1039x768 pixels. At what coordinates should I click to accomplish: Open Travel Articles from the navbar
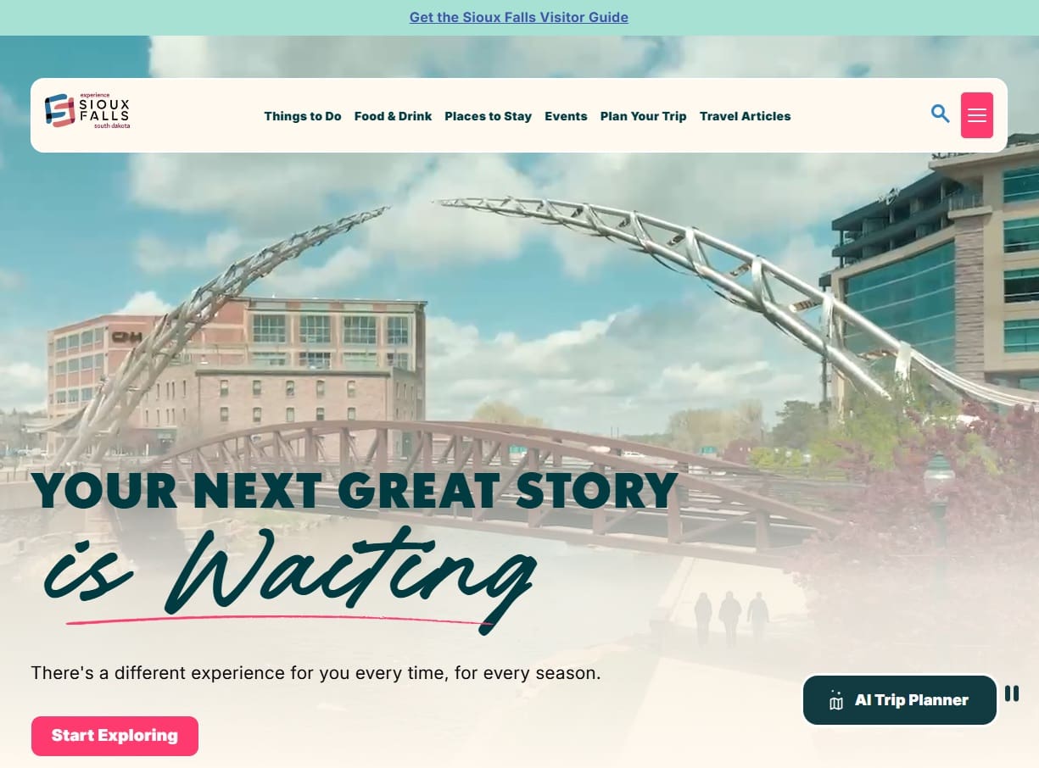(745, 116)
